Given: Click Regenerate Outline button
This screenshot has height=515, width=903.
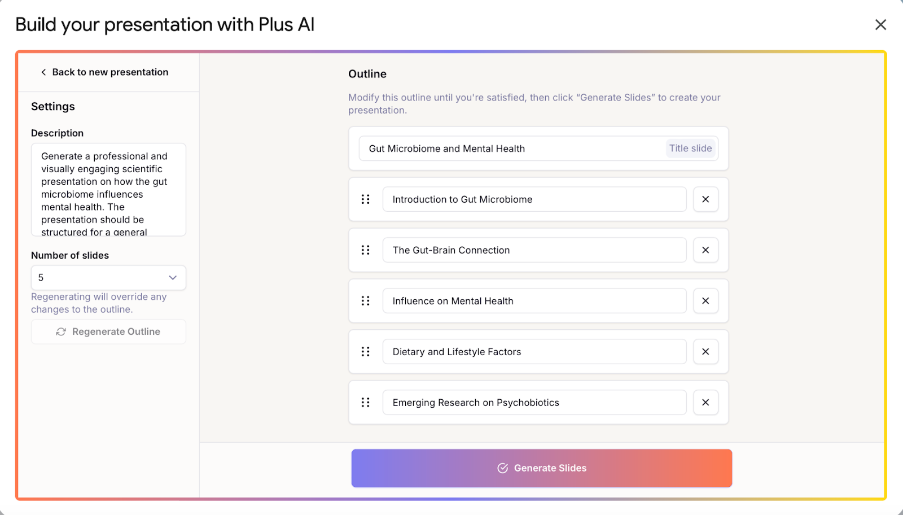Looking at the screenshot, I should click(108, 332).
